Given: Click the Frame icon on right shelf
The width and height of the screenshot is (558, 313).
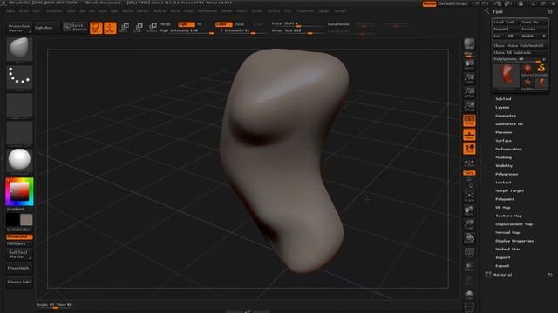Looking at the screenshot, I should coord(469,197).
